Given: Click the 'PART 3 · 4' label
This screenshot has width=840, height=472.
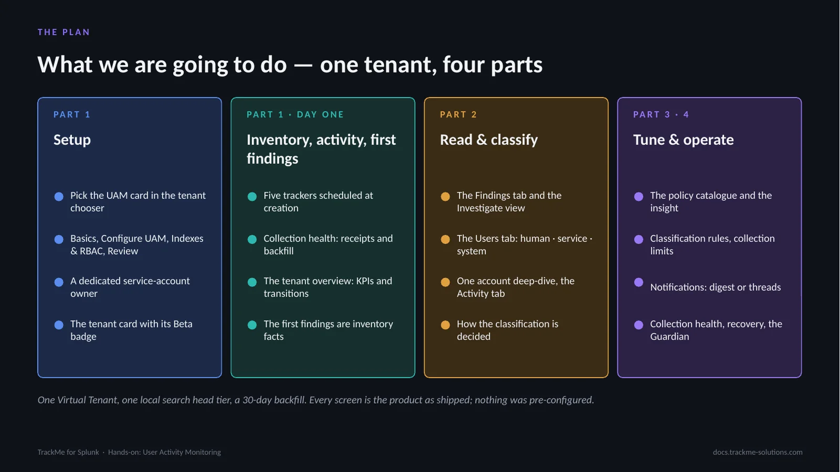Looking at the screenshot, I should tap(661, 114).
